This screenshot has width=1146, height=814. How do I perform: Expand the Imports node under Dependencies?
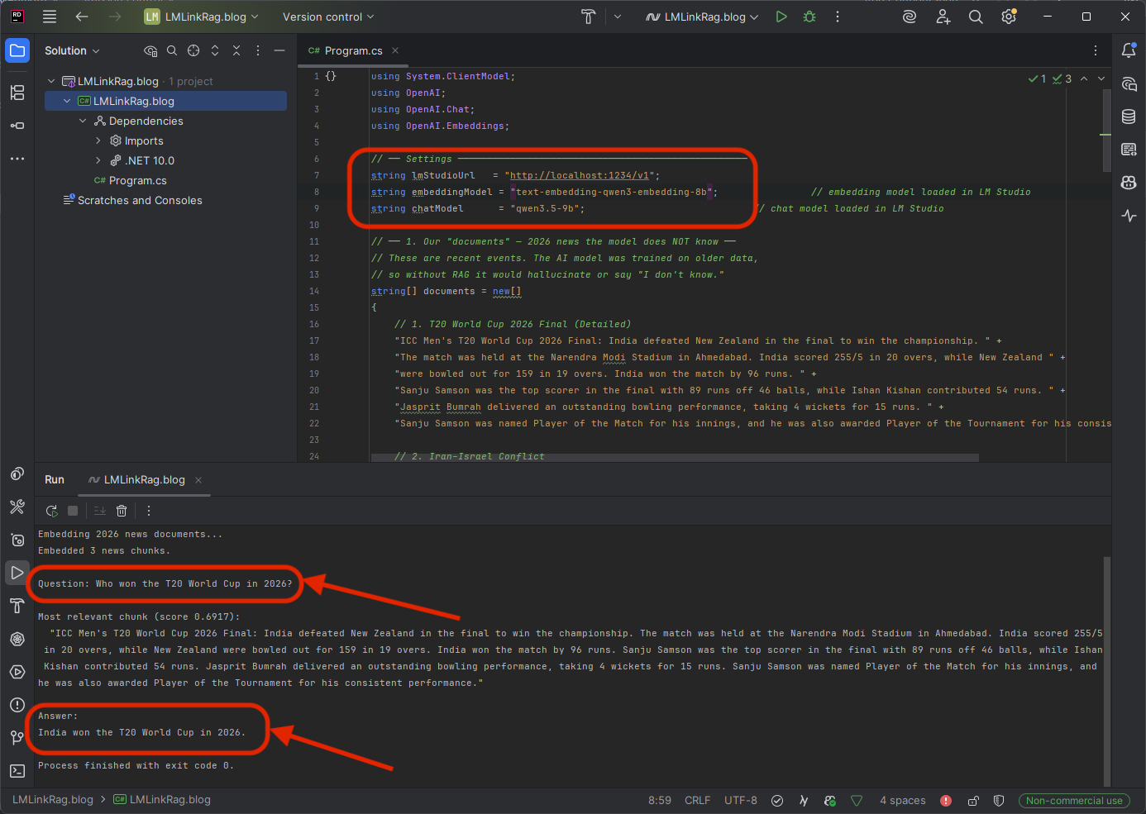click(98, 140)
